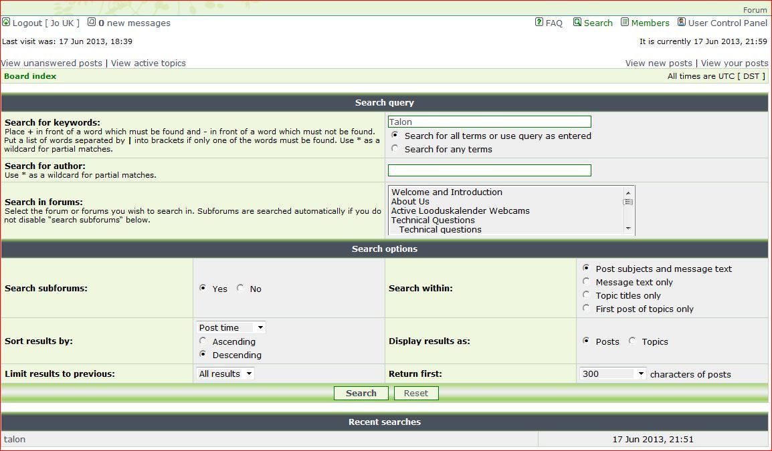Viewport: 772px width, 451px height.
Task: Open the 'Post time' sort dropdown
Action: 231,327
